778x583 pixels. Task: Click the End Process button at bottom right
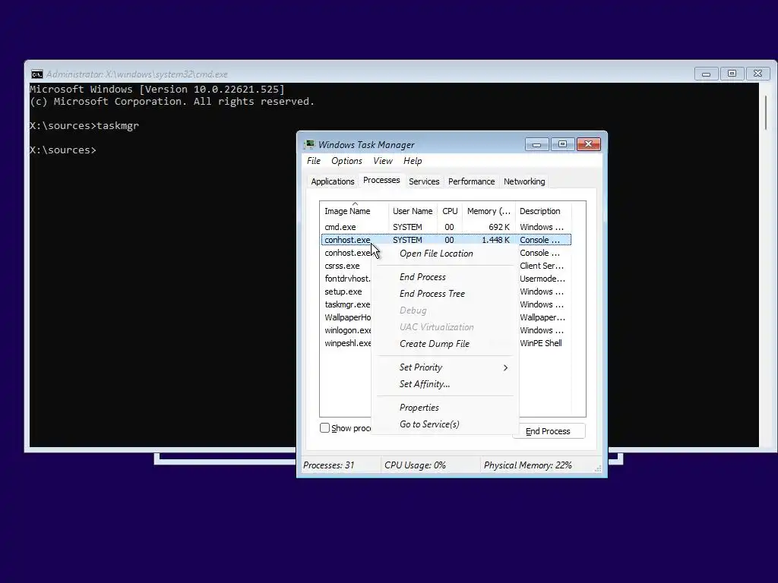(548, 431)
